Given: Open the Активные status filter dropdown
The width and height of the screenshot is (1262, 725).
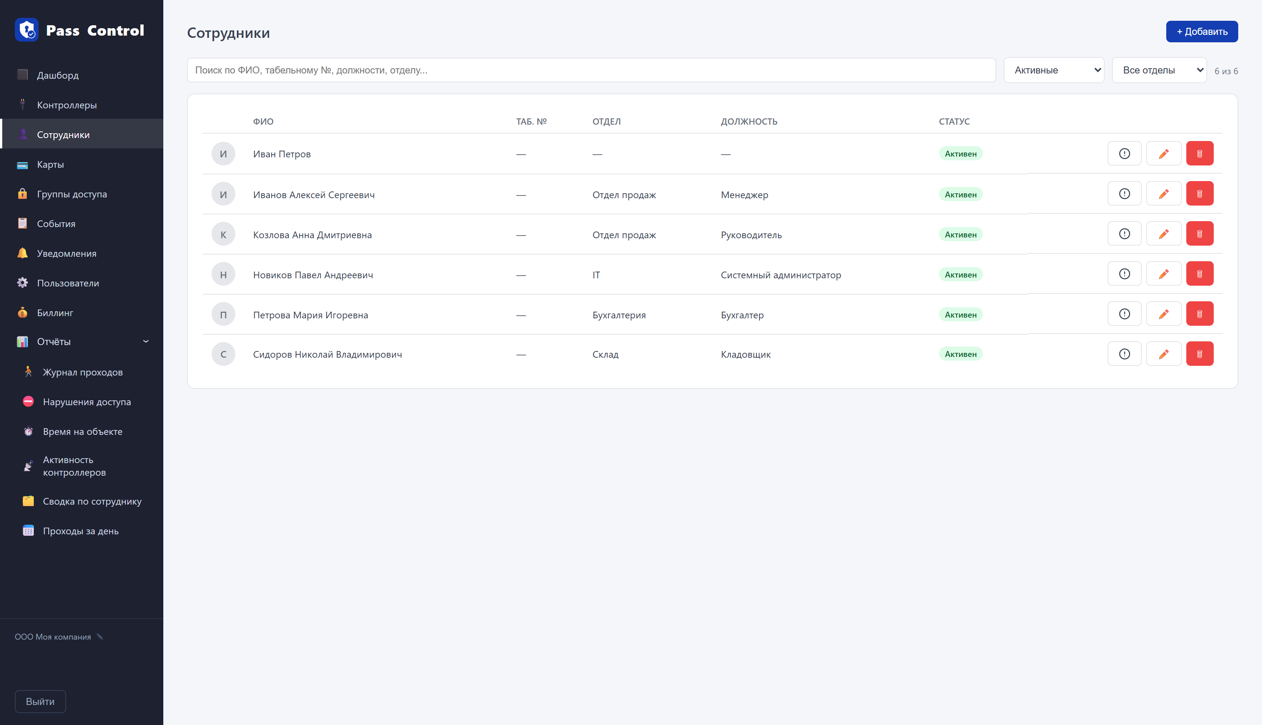Looking at the screenshot, I should [x=1054, y=70].
